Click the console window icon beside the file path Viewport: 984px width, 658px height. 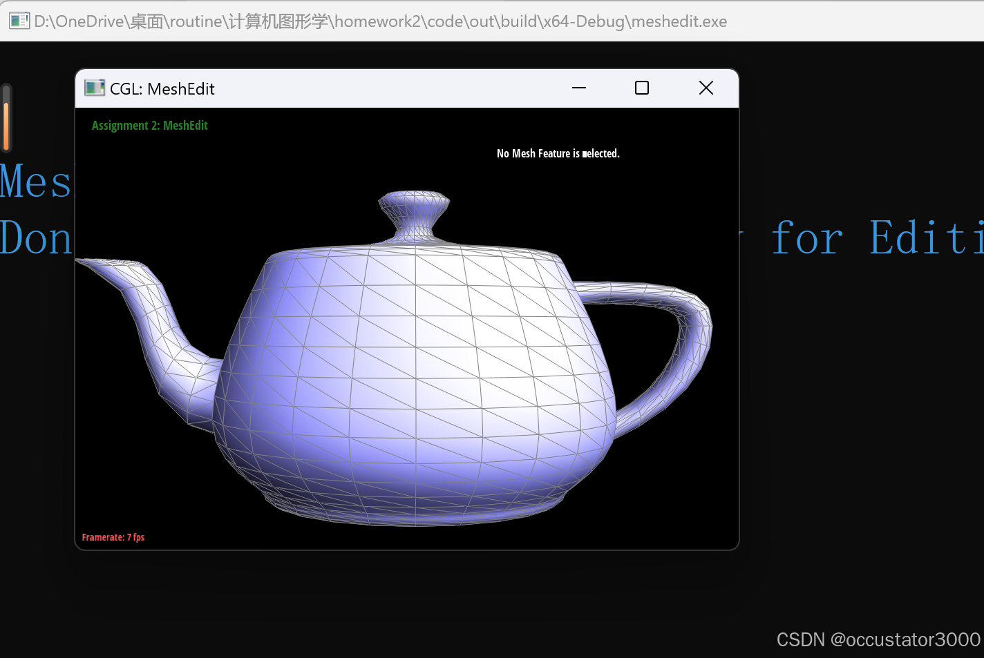tap(19, 21)
